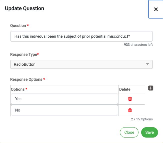The height and width of the screenshot is (143, 163).
Task: Click the Question field label
Action: pyautogui.click(x=18, y=26)
